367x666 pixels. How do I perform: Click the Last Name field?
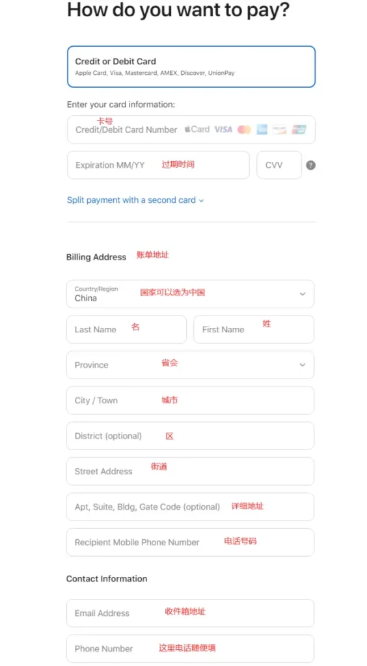tap(127, 329)
